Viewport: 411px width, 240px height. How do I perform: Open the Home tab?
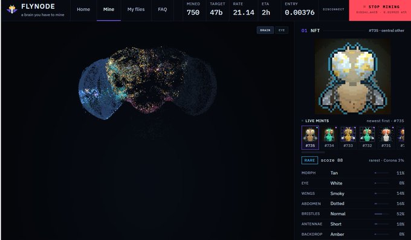(83, 10)
